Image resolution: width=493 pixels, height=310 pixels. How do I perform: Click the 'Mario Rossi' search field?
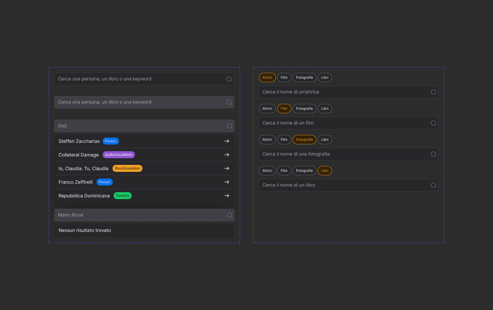click(x=144, y=215)
